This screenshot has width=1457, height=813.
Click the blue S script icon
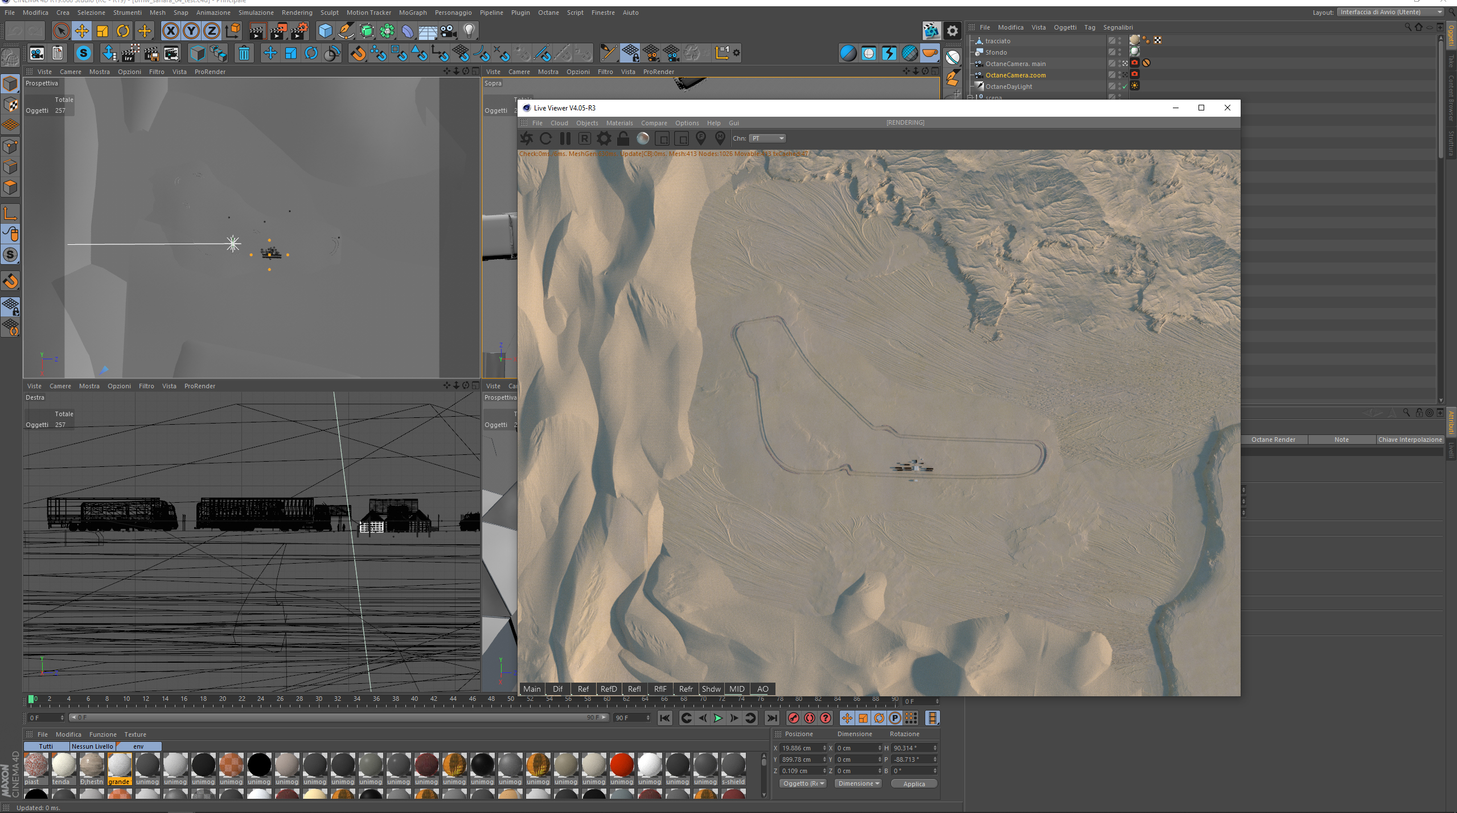click(x=84, y=54)
